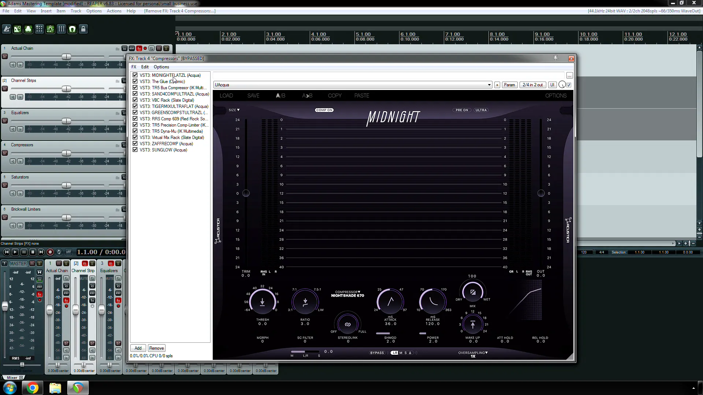This screenshot has width=703, height=395.
Task: Mute the MASTER track in the mixer
Action: [x=32, y=263]
